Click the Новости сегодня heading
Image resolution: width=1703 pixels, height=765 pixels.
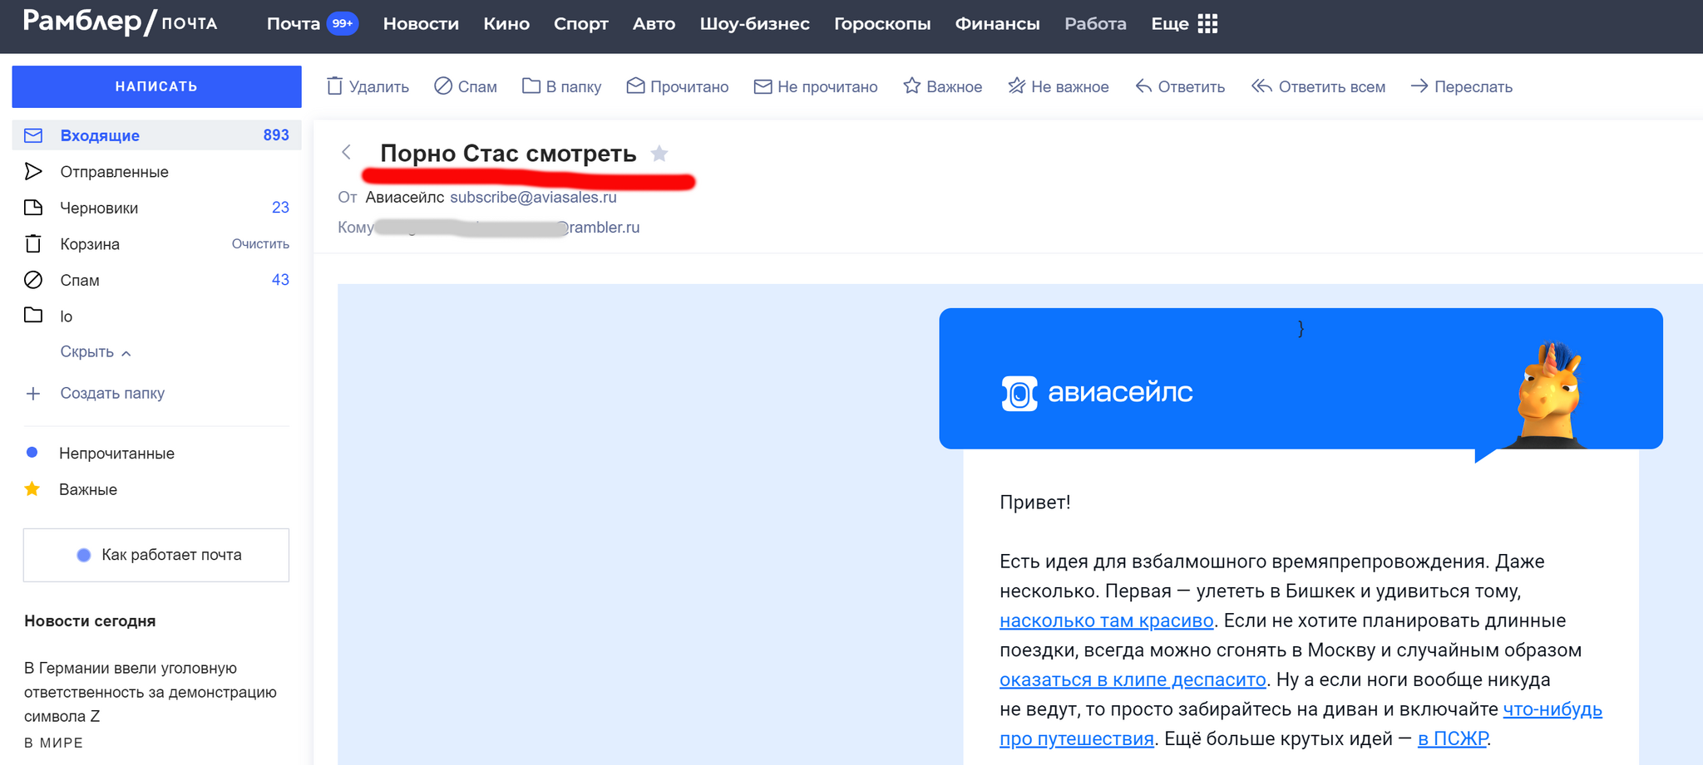pos(90,620)
